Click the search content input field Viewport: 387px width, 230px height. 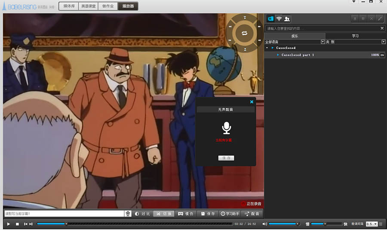click(322, 29)
